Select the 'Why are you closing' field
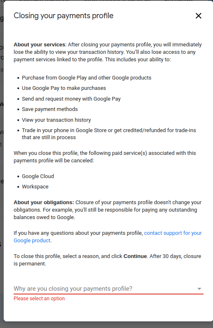This screenshot has width=213, height=328. (x=109, y=289)
